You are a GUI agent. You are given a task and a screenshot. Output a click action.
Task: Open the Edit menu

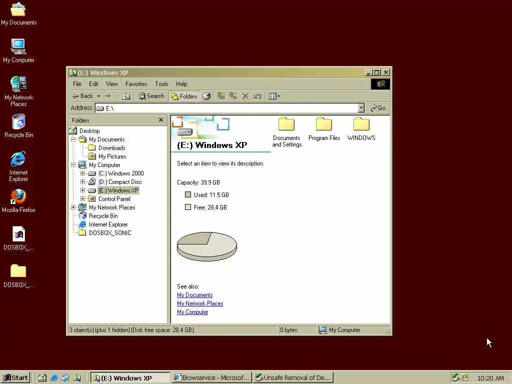tap(93, 84)
